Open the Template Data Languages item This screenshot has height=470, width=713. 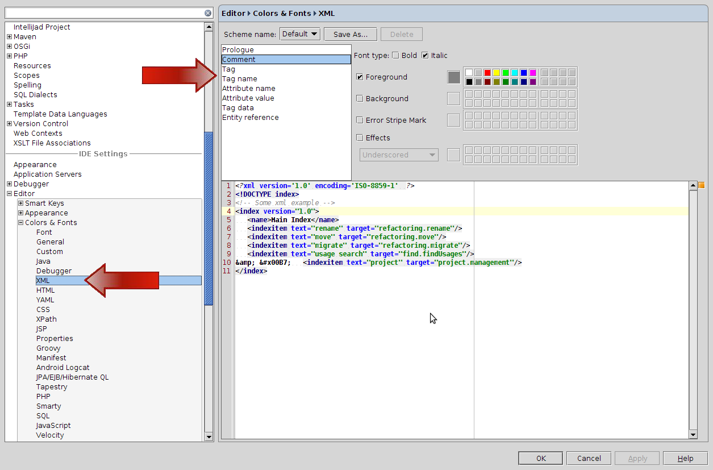60,114
